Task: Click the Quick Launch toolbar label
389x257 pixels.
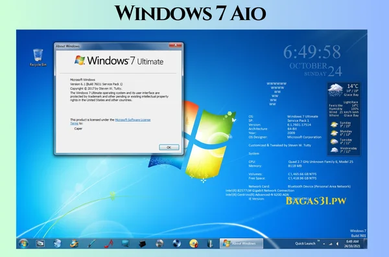Action: coord(305,243)
